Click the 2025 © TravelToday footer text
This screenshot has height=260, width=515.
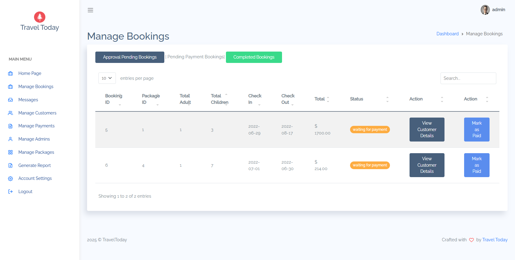[107, 240]
